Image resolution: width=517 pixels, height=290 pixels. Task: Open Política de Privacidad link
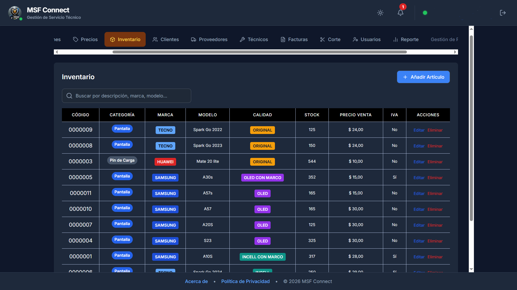tap(245, 281)
